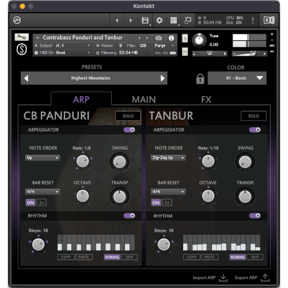The width and height of the screenshot is (288, 288).
Task: Open the Purge dropdown menu
Action: [164, 46]
